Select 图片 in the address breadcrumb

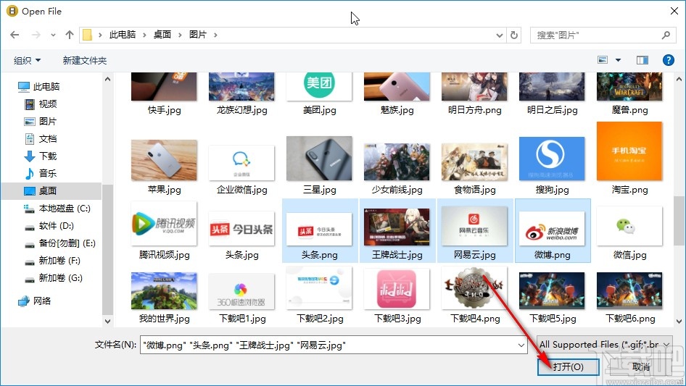click(x=198, y=35)
